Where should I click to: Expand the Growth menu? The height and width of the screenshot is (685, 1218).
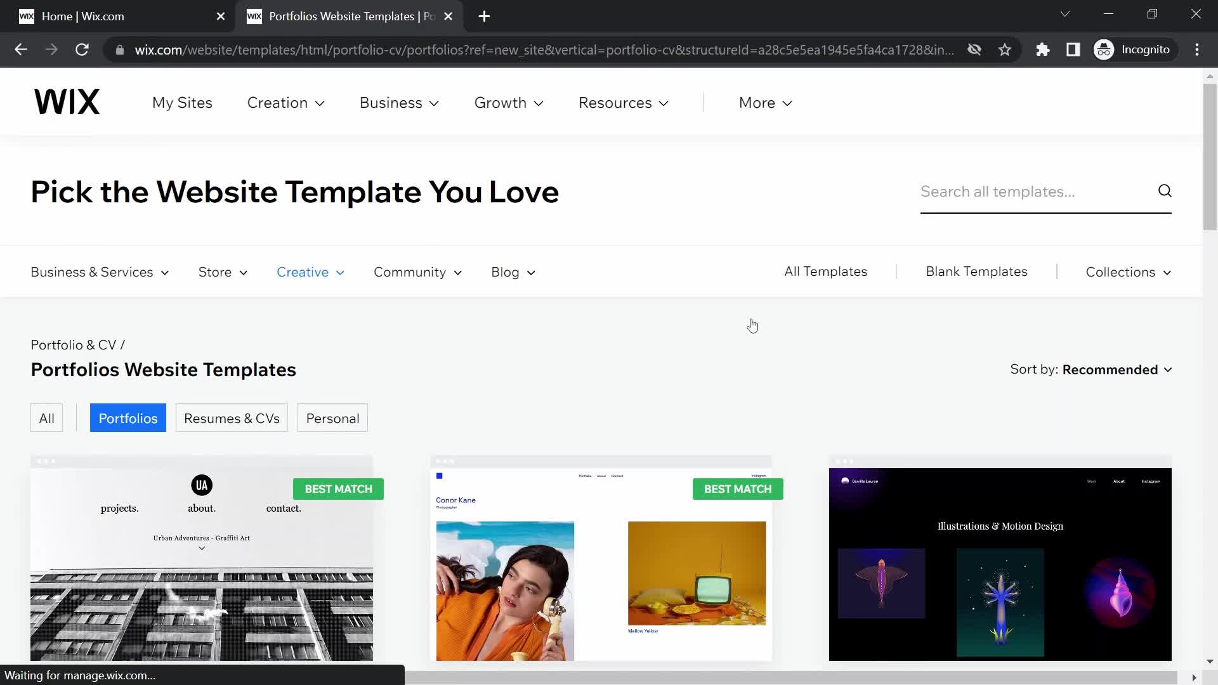click(509, 103)
